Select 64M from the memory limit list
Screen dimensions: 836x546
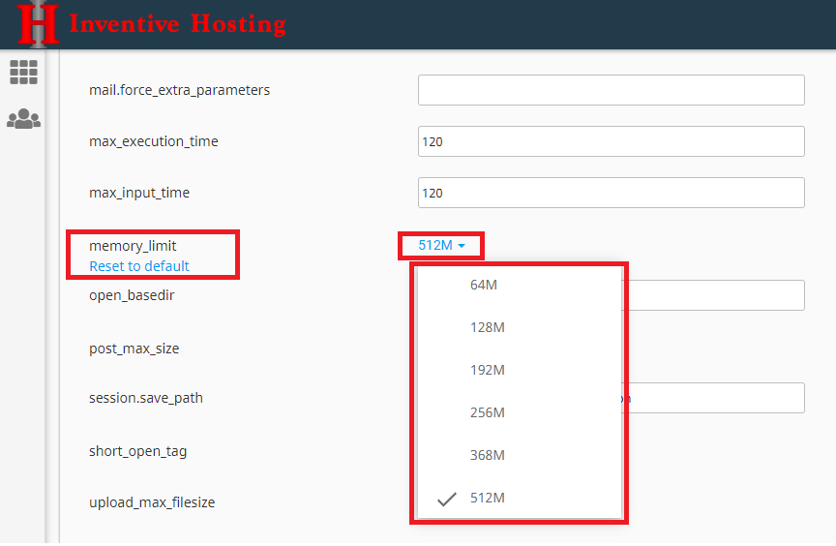484,285
